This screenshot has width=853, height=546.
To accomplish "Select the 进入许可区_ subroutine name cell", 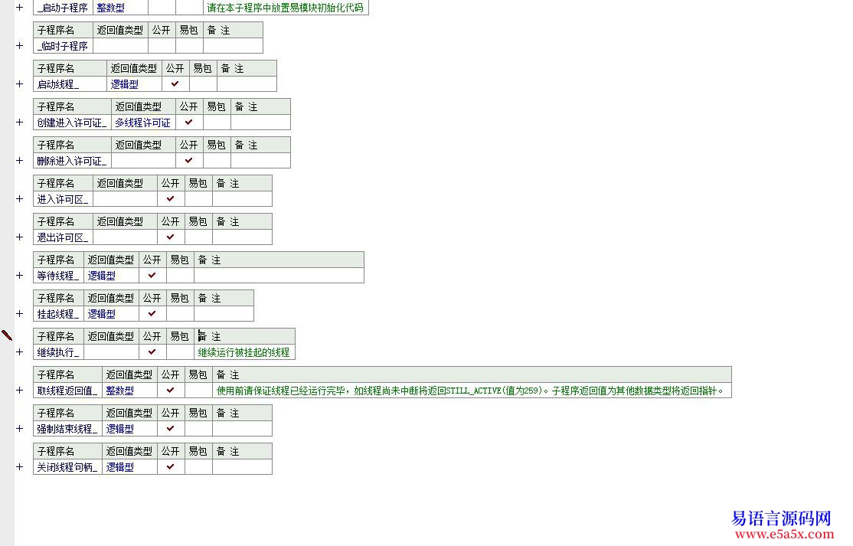I will pos(63,199).
